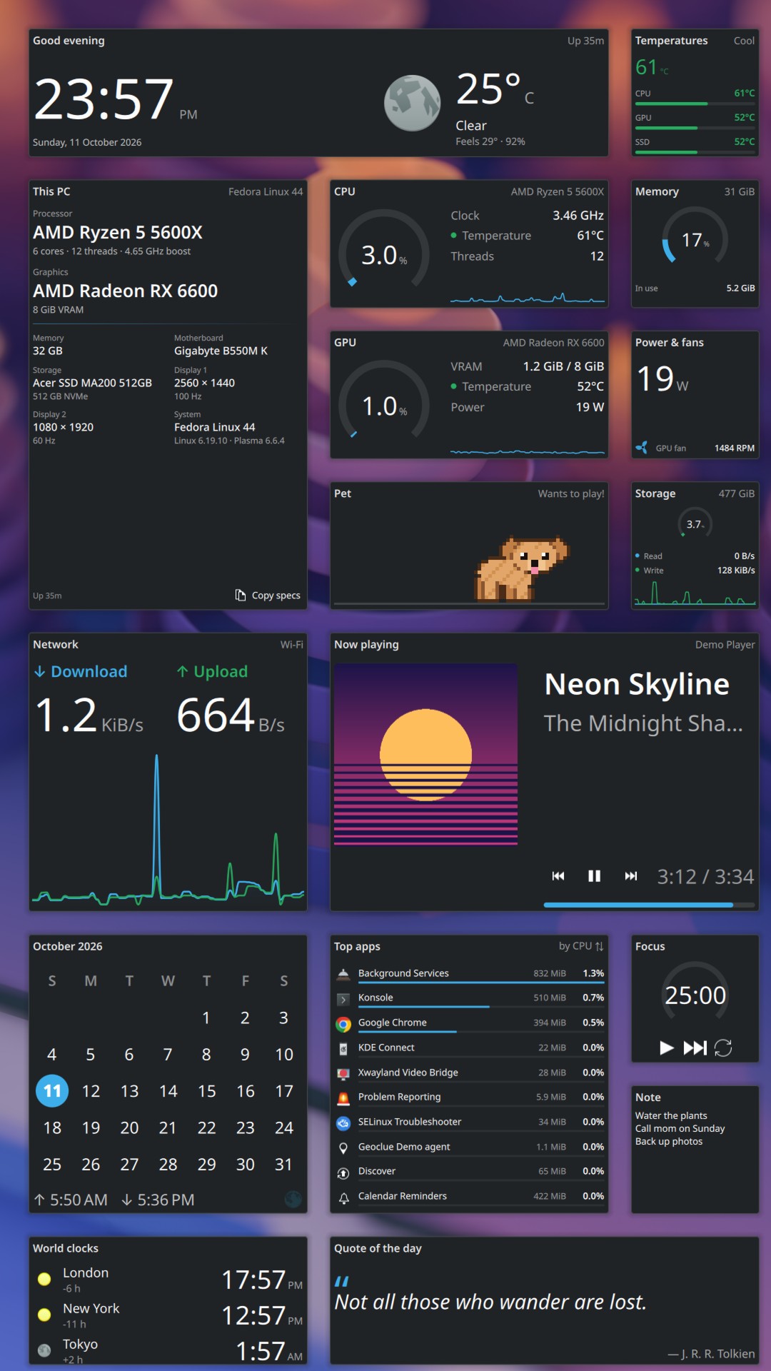Viewport: 771px width, 1371px height.
Task: Select the Konsole app icon
Action: point(343,999)
